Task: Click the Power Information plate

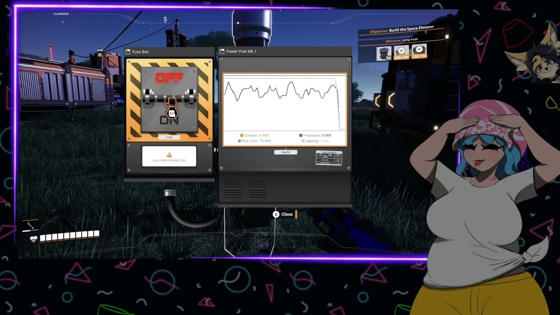Action: click(329, 158)
